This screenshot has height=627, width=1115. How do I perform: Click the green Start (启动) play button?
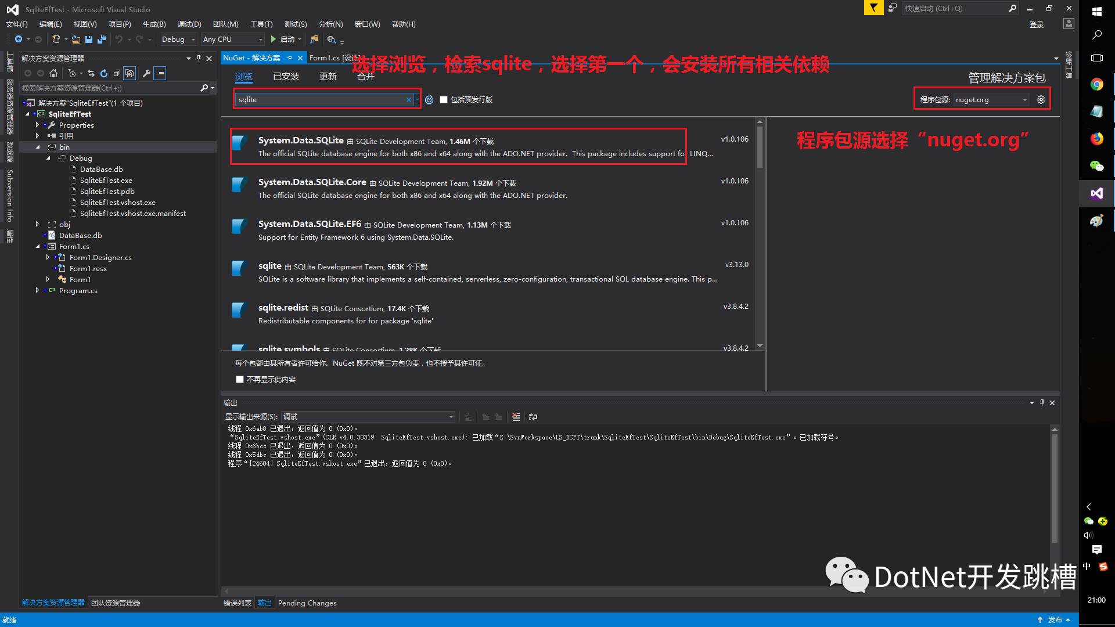273,39
